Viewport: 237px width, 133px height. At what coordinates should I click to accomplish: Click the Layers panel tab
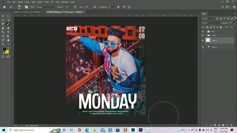point(204,14)
